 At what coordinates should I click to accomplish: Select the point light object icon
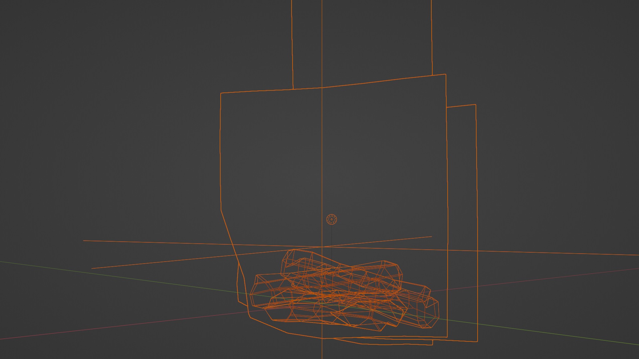[331, 219]
